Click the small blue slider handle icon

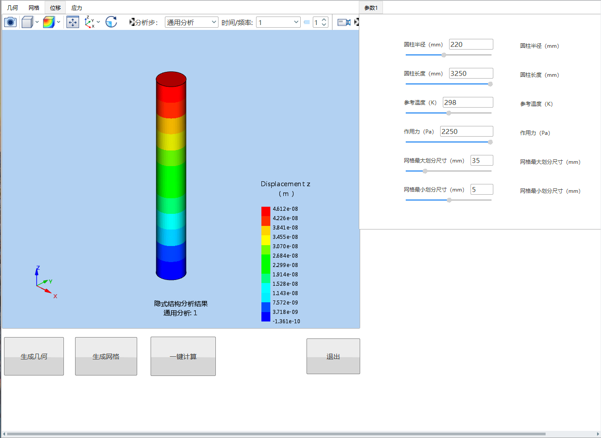(x=307, y=22)
